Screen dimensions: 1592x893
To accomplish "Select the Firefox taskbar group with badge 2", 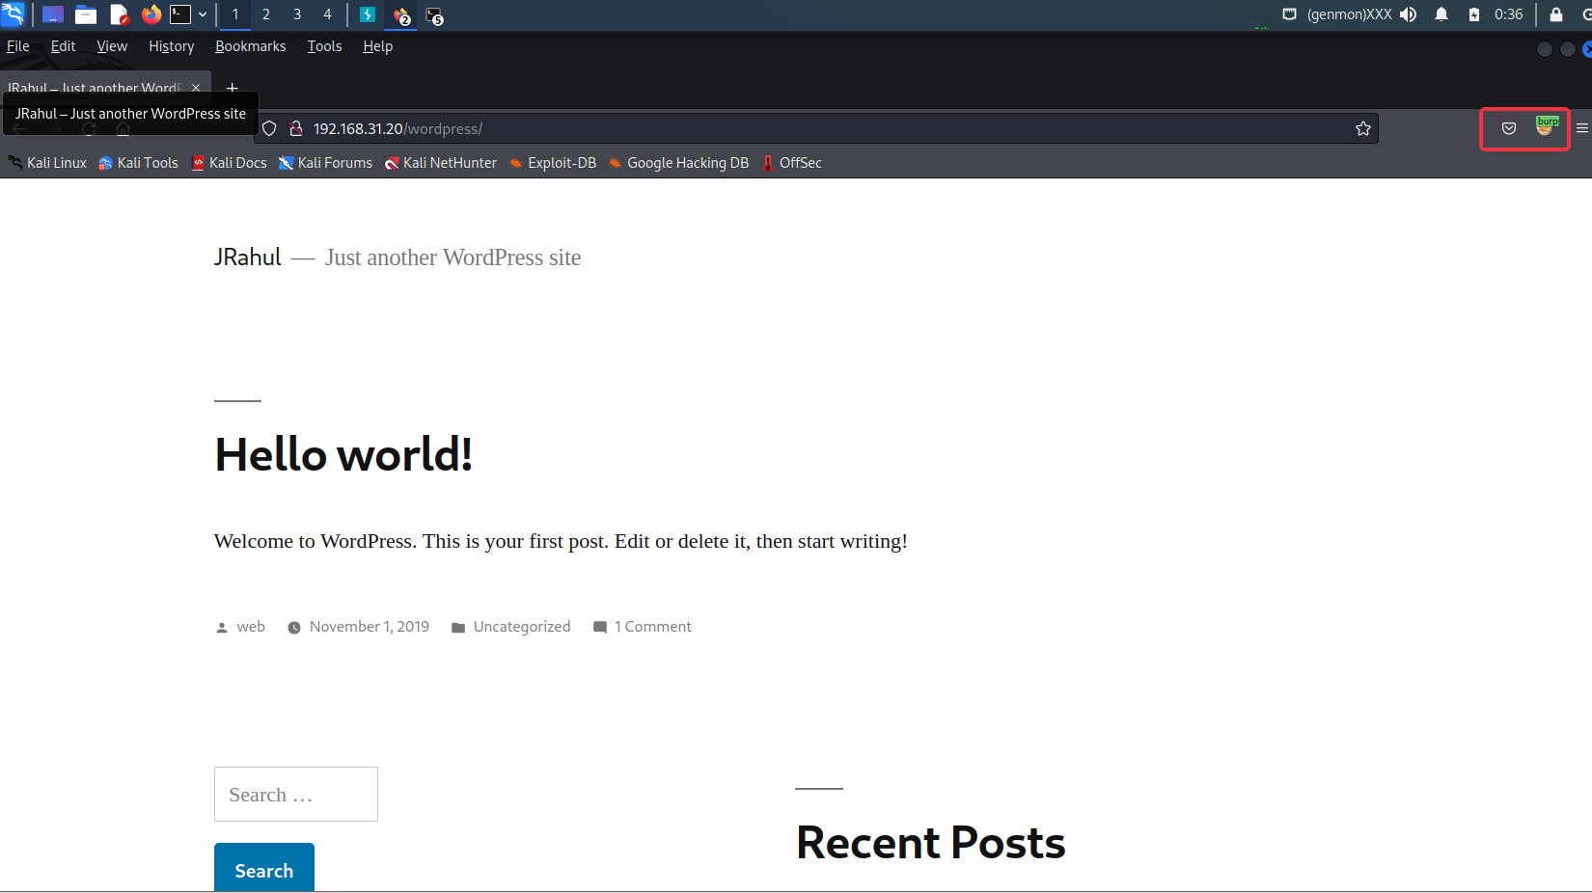I will [x=401, y=15].
